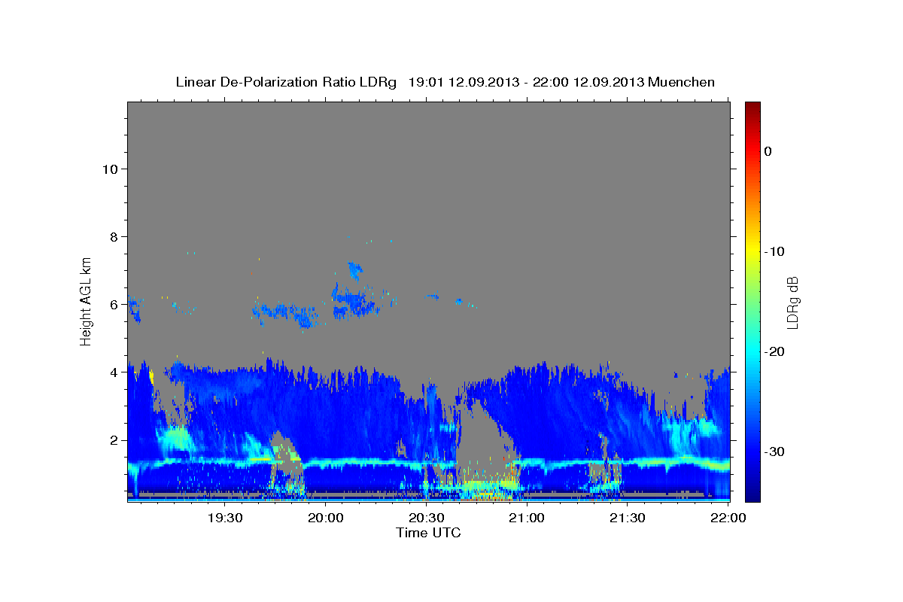Select the 'Time UTC' axis label
Viewport: 903px width, 602px height.
pyautogui.click(x=428, y=533)
